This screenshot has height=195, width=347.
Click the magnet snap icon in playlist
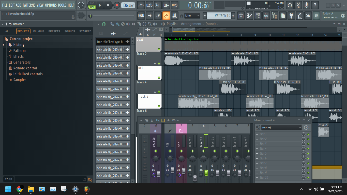(104, 24)
